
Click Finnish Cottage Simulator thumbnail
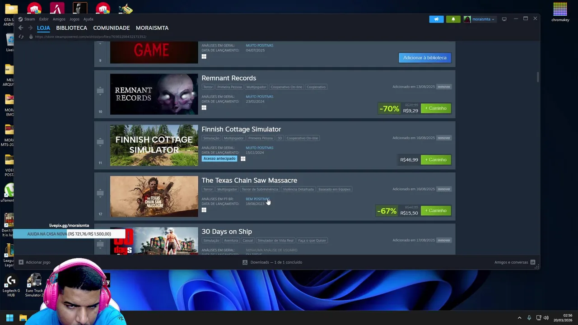154,145
